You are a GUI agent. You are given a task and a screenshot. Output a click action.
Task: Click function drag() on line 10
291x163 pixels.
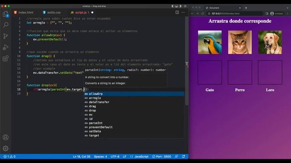tap(41, 56)
